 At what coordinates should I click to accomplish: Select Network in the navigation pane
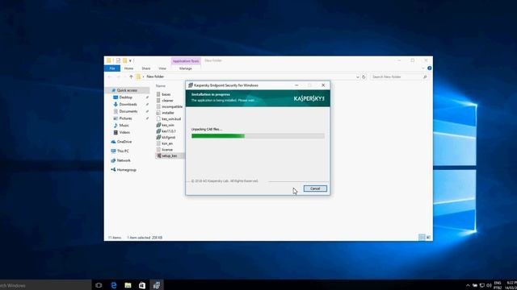124,160
